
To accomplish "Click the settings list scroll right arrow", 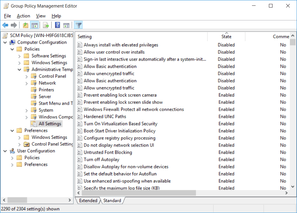I will point(286,193).
